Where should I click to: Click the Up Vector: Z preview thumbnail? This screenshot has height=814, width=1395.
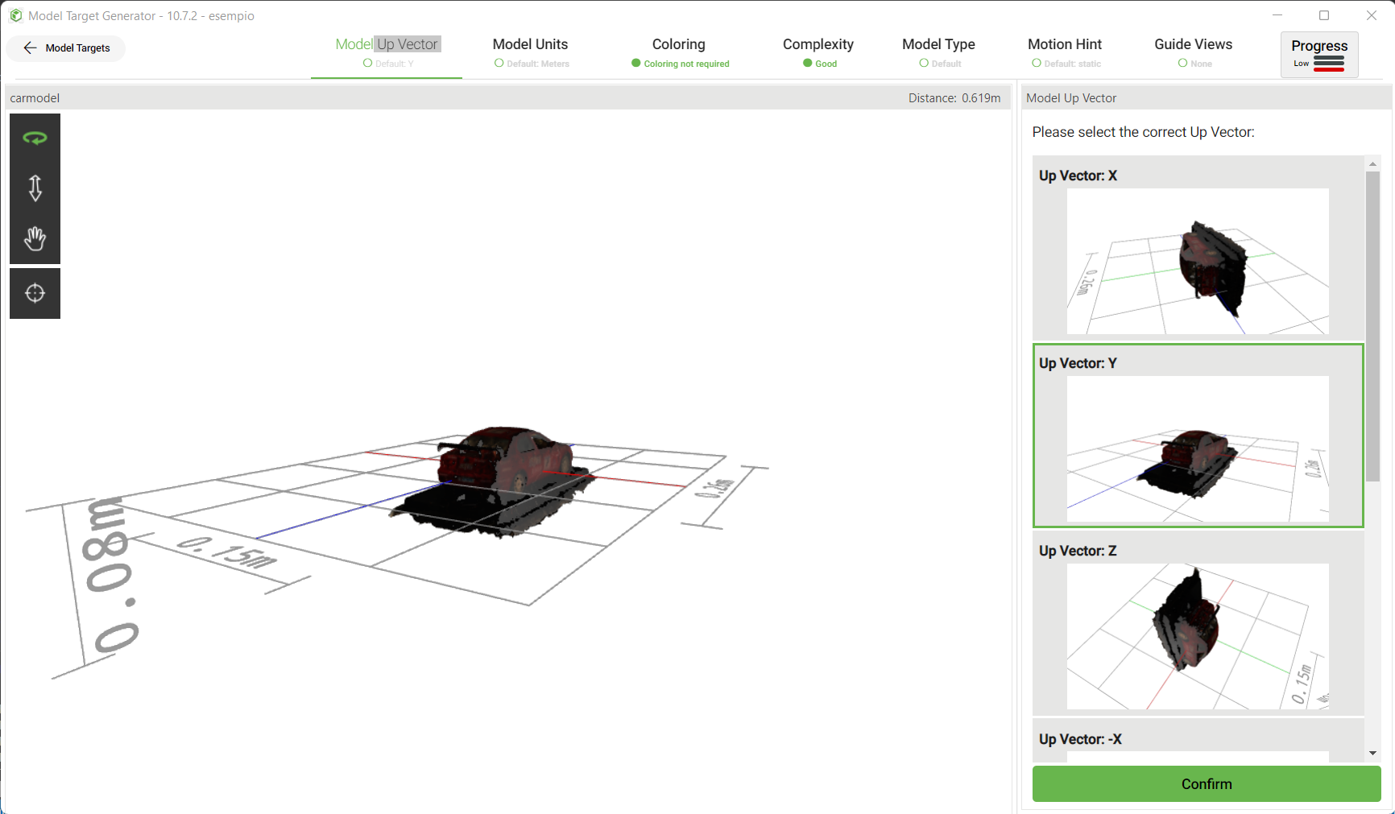tap(1198, 637)
